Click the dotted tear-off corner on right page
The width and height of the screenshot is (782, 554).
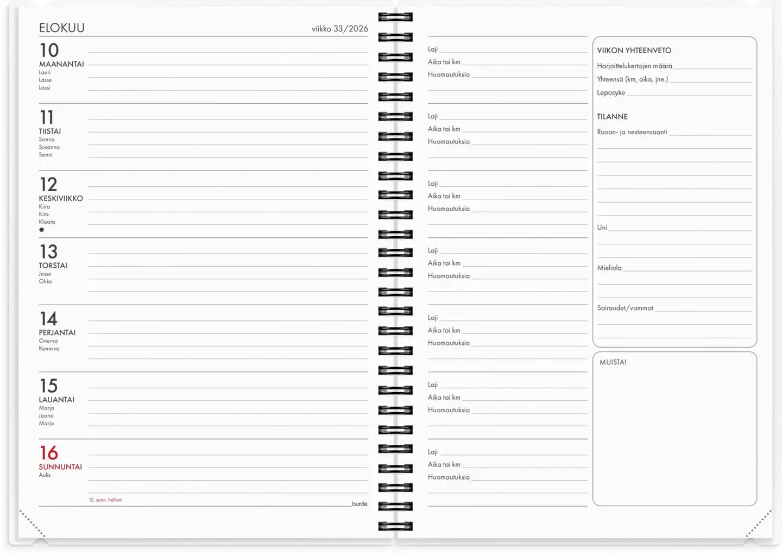tap(758, 524)
